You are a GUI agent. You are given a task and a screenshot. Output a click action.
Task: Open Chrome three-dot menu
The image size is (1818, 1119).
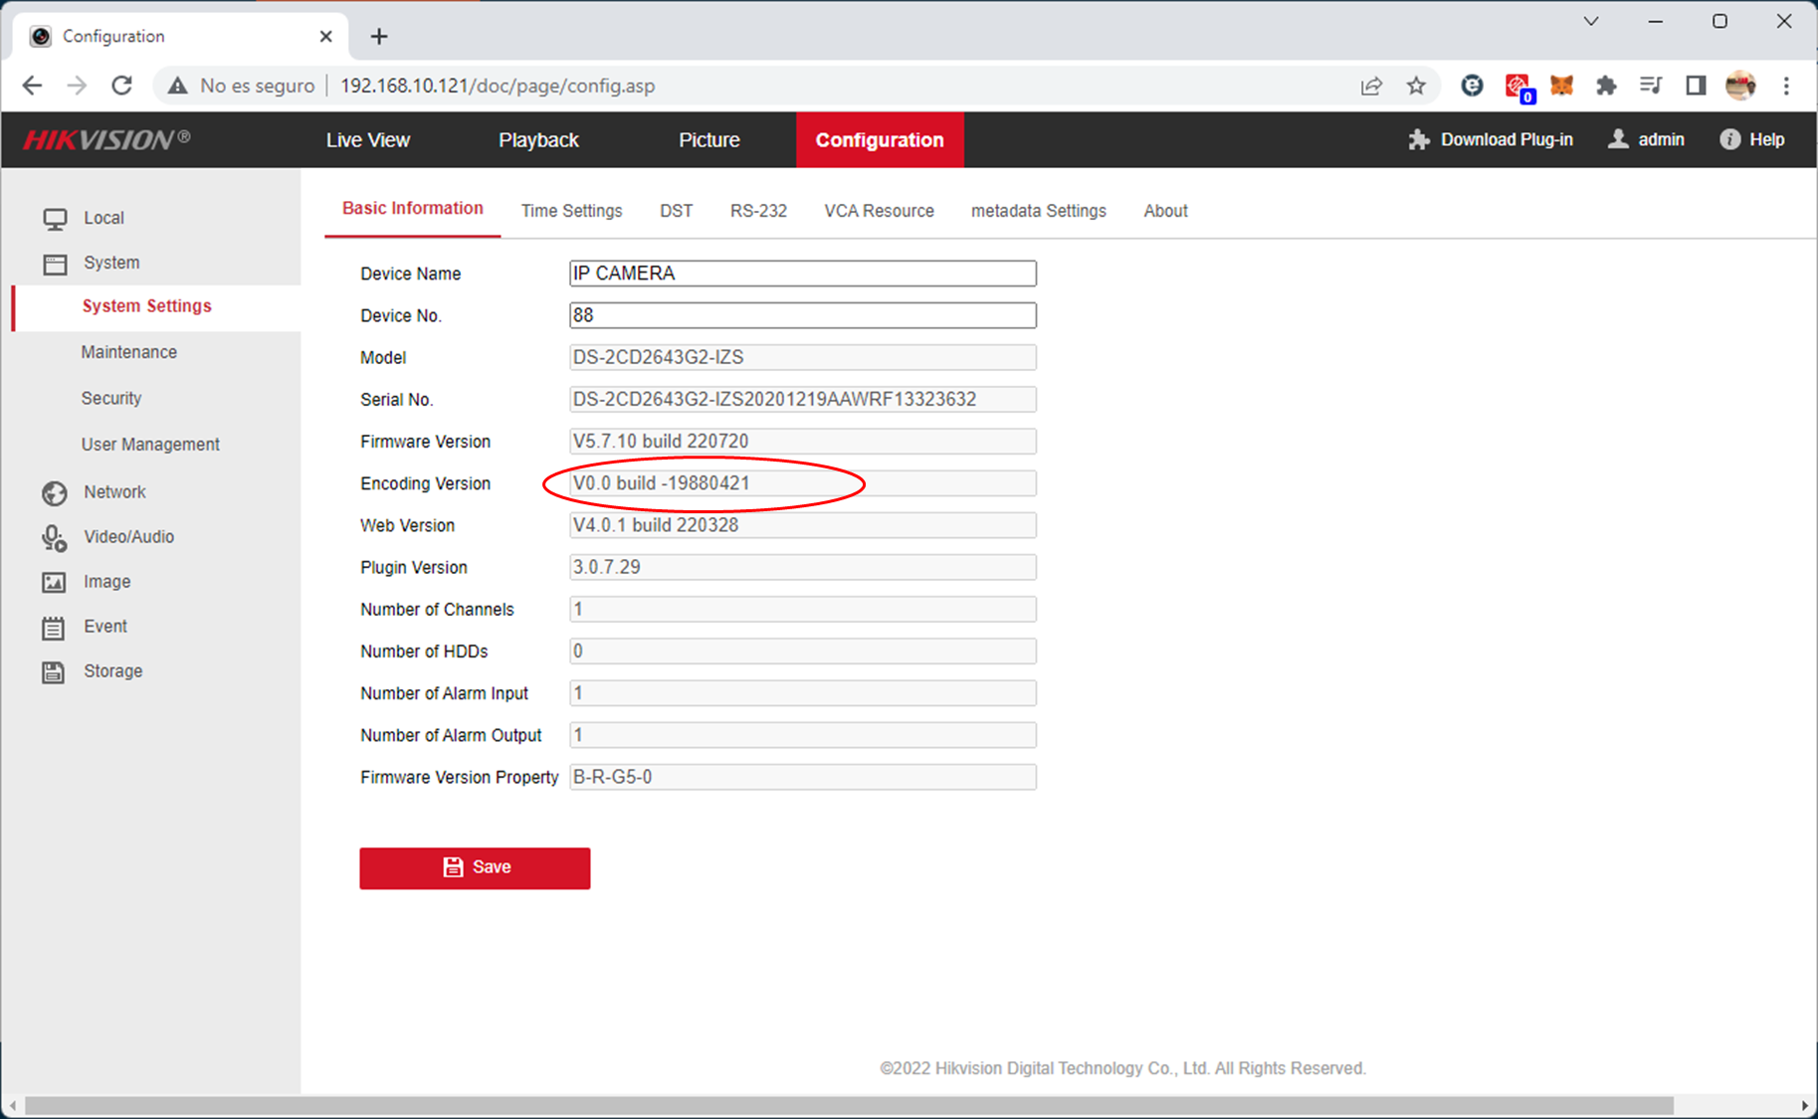[x=1786, y=87]
